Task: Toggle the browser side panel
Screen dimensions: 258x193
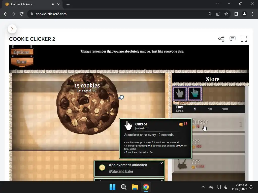Action: tap(236, 14)
